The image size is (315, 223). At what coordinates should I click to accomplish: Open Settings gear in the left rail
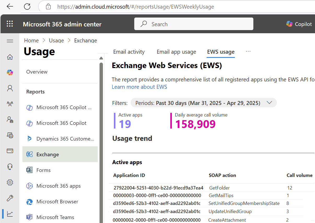10,182
